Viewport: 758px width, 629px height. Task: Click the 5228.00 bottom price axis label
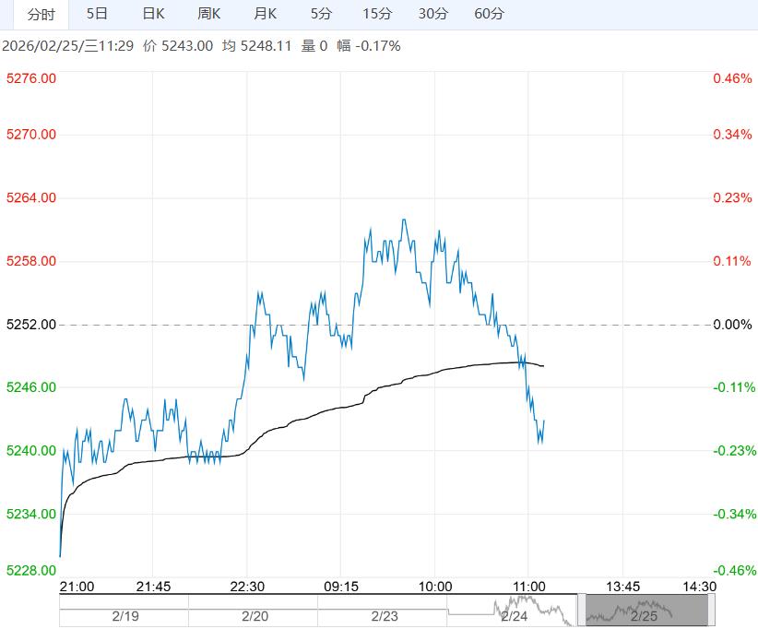pos(31,570)
